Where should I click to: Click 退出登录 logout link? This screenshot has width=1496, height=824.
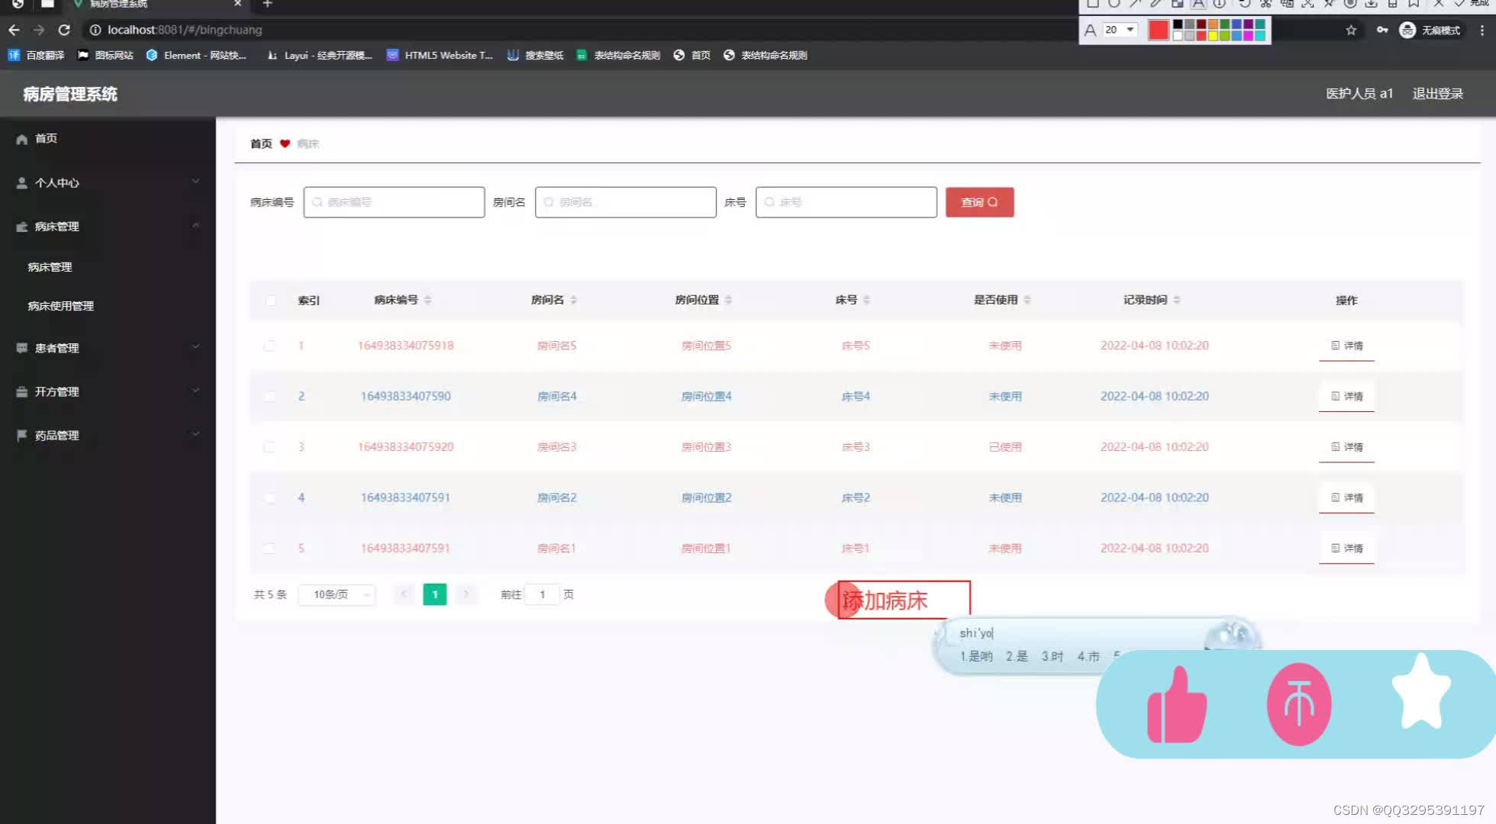pyautogui.click(x=1438, y=93)
